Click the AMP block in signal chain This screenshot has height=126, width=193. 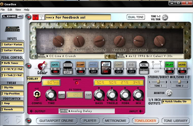click(106, 67)
